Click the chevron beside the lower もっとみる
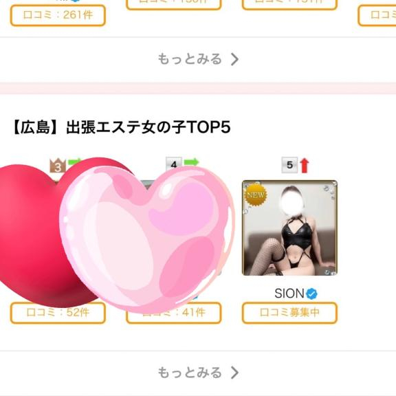 [234, 373]
